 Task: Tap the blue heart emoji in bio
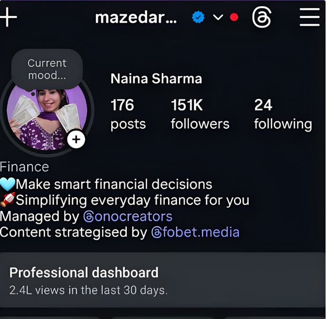pos(8,184)
